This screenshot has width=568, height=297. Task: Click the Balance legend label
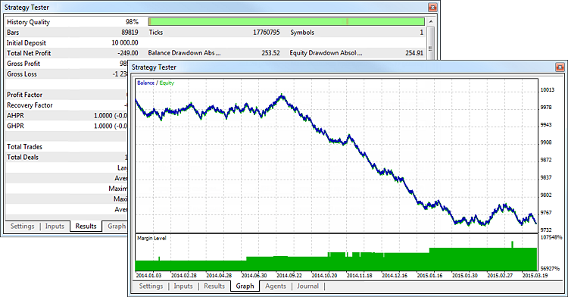[145, 83]
